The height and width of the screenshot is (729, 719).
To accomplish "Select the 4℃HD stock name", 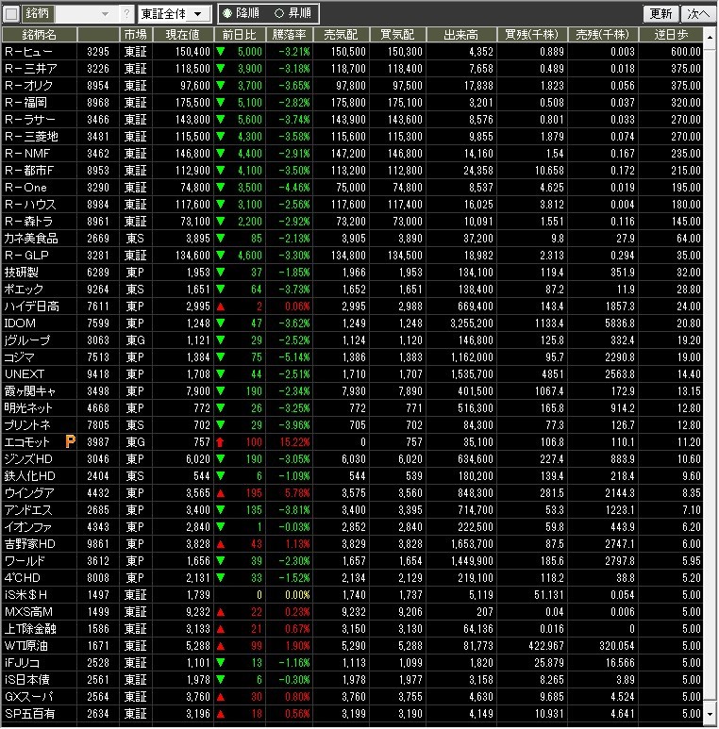I will tap(23, 578).
